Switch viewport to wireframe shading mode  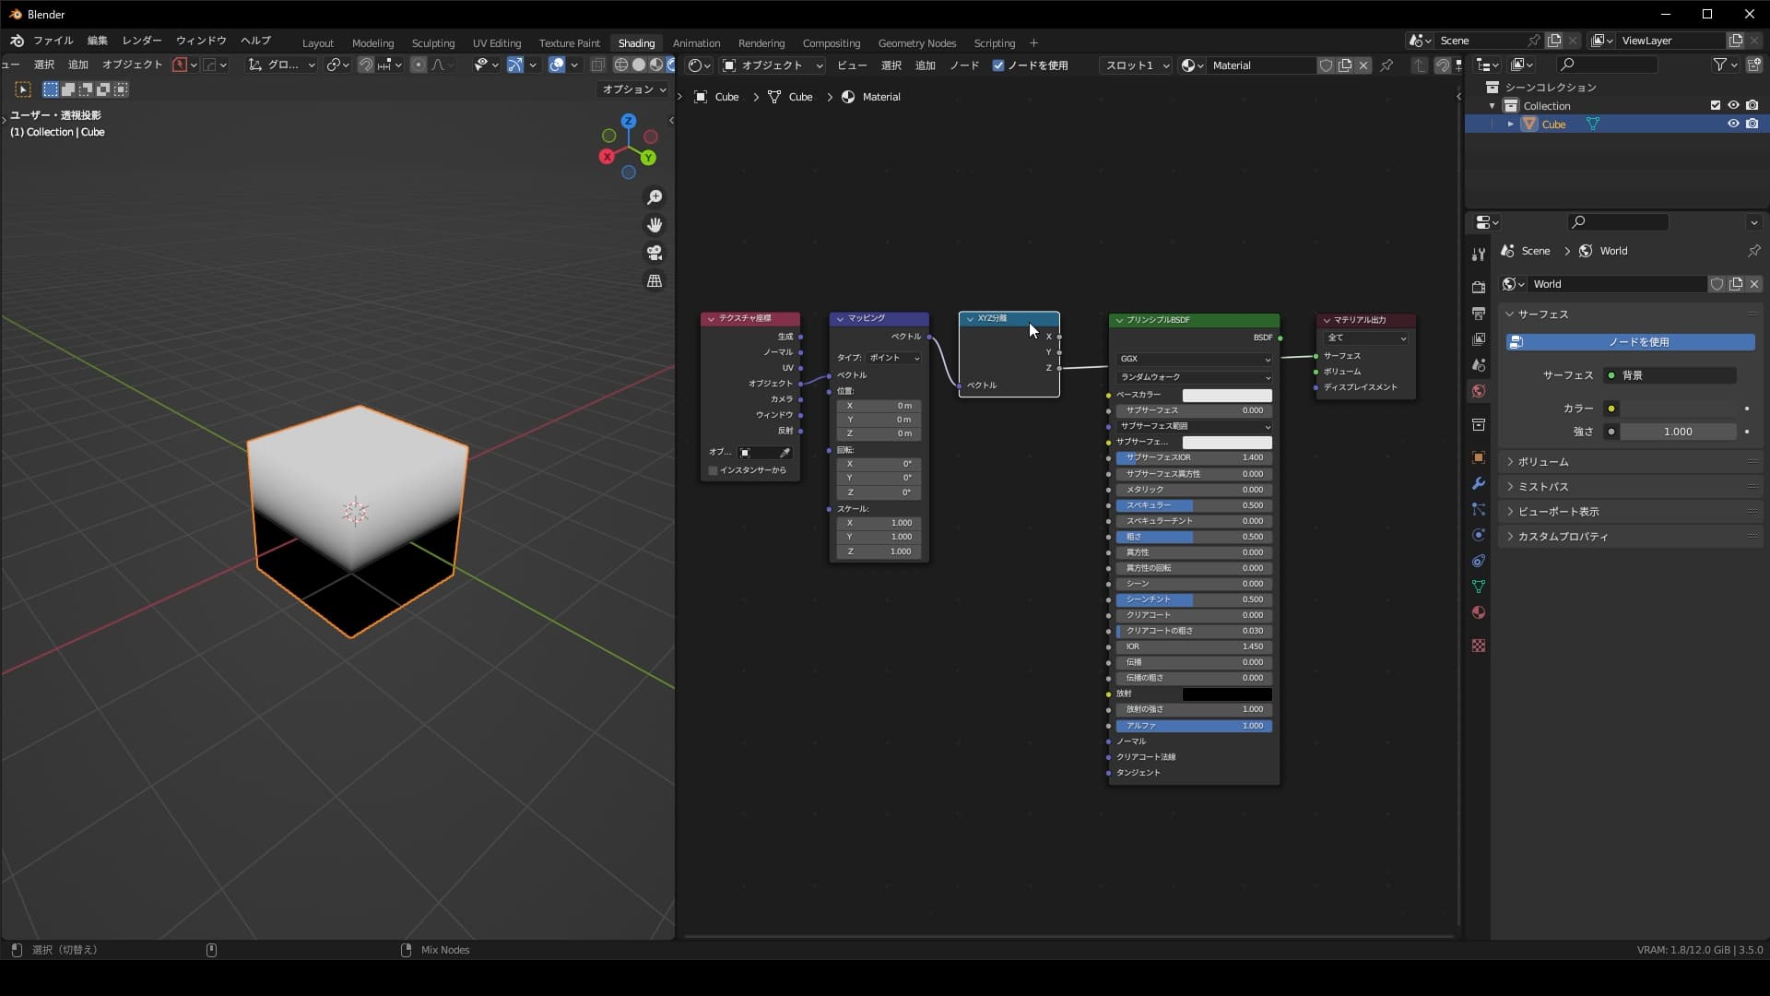pyautogui.click(x=619, y=65)
